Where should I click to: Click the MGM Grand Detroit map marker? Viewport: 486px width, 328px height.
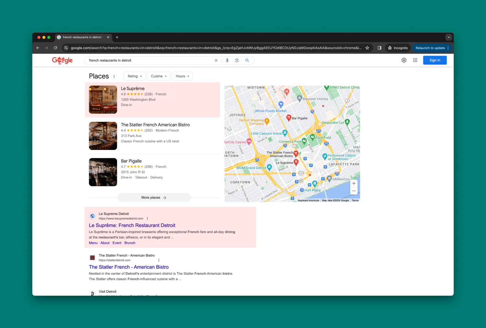point(269,167)
